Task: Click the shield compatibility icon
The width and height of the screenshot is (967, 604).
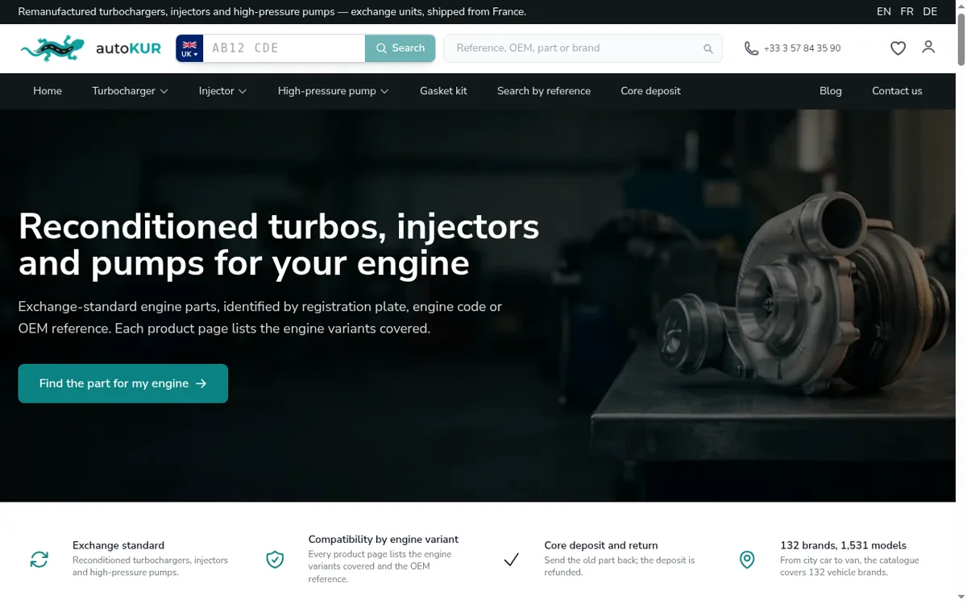Action: coord(275,560)
